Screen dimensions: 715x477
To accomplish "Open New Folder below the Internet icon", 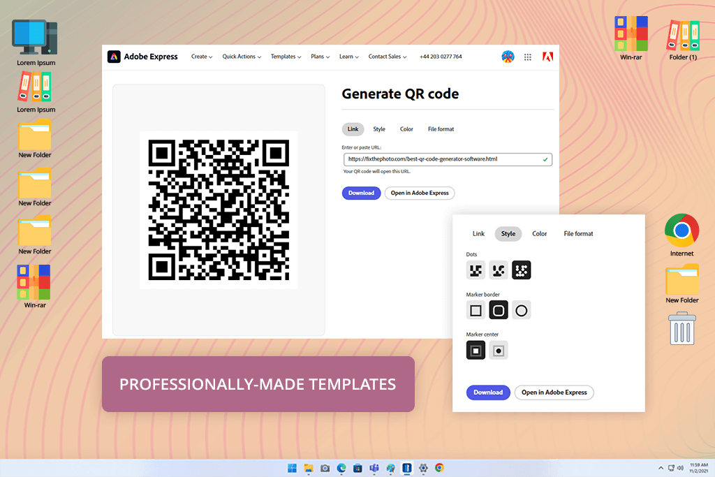I will click(681, 284).
